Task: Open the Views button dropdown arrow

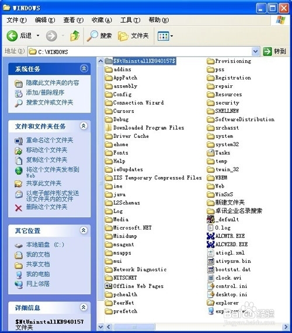Action: (x=172, y=36)
